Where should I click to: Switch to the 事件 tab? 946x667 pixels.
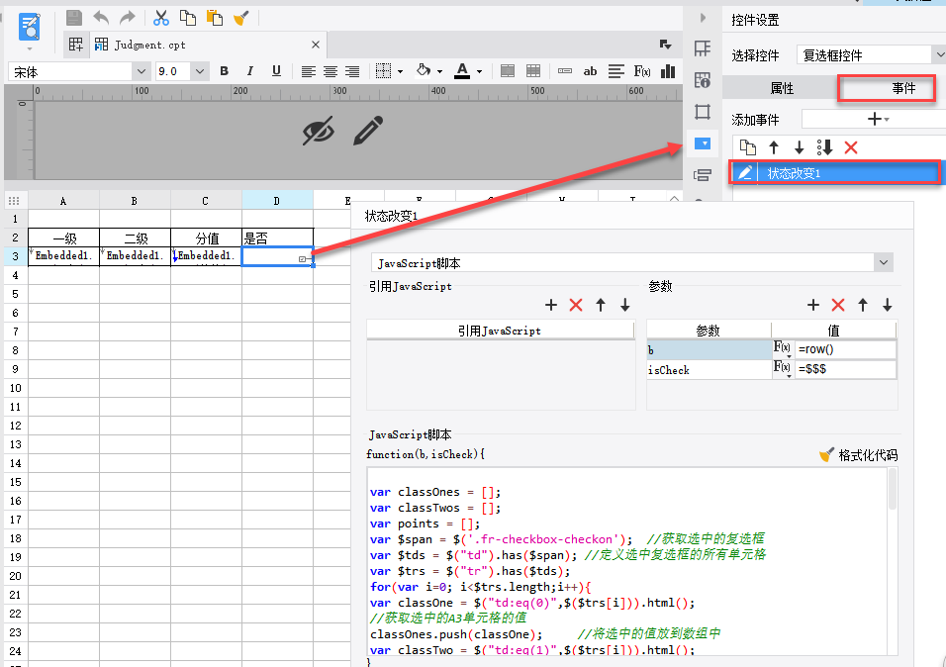[x=903, y=88]
